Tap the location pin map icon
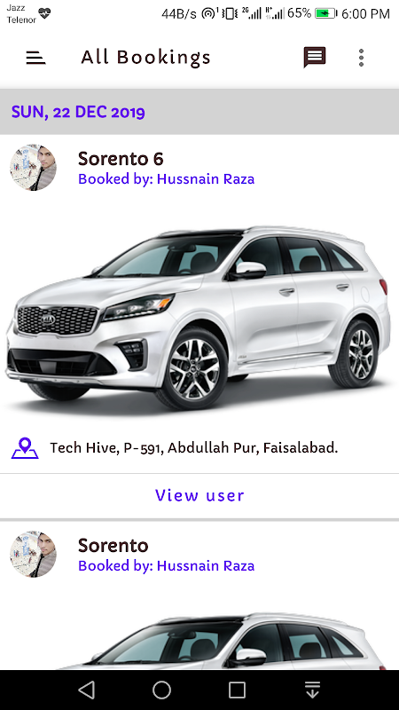399x710 pixels. coord(25,448)
